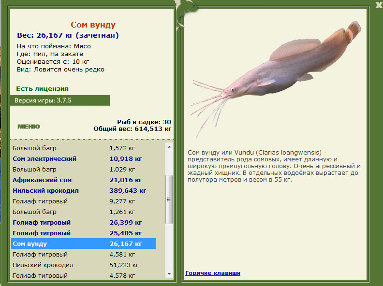This screenshot has height=286, width=383.
Task: Click the scroll up arrow in fish list
Action: pyautogui.click(x=169, y=147)
